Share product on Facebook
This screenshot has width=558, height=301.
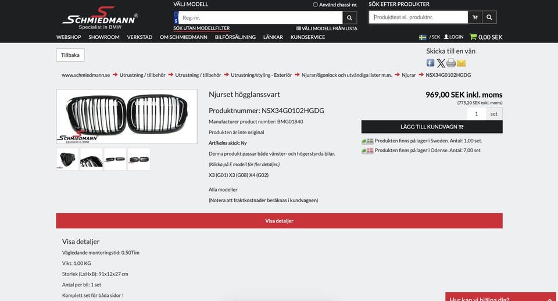coord(430,63)
